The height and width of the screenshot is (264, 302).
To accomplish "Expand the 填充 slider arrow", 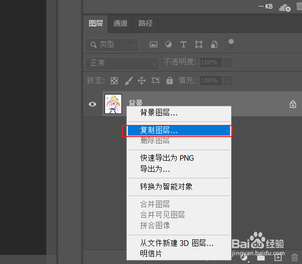I will click(x=229, y=81).
